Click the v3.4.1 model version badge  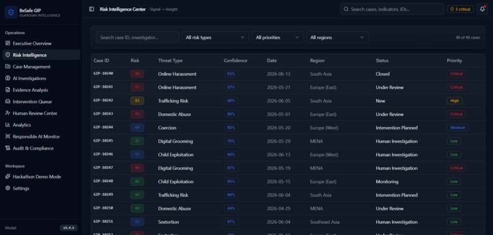pyautogui.click(x=69, y=228)
